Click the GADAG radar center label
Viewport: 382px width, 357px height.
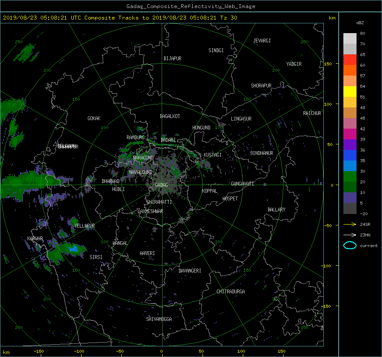tap(161, 185)
